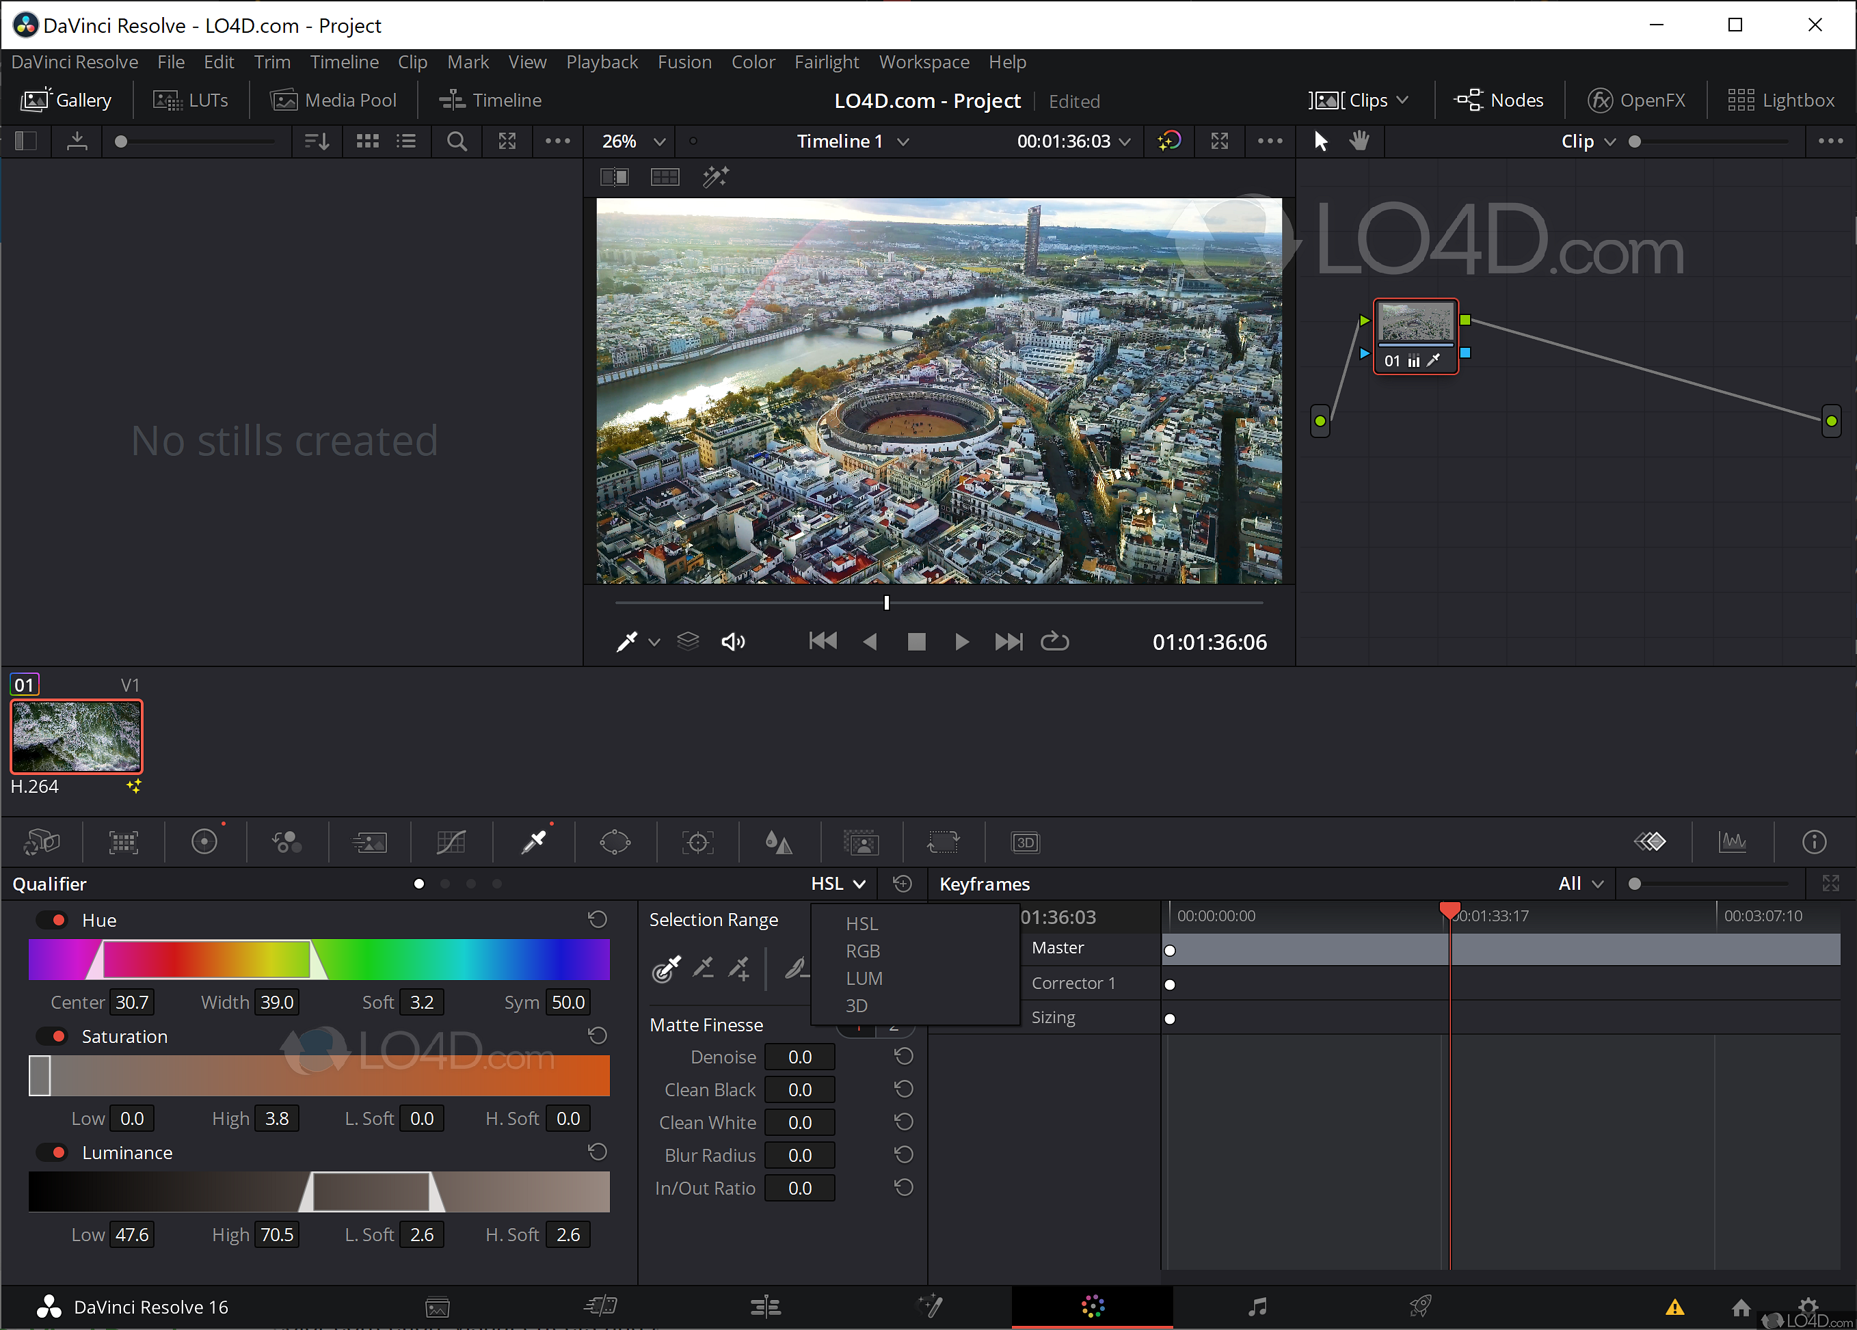Open the Power Windows panel
This screenshot has width=1857, height=1330.
click(x=615, y=842)
